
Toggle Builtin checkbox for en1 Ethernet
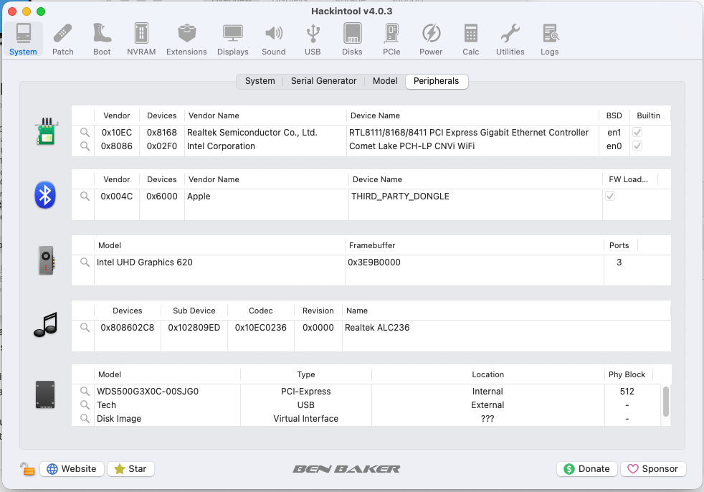coord(637,132)
